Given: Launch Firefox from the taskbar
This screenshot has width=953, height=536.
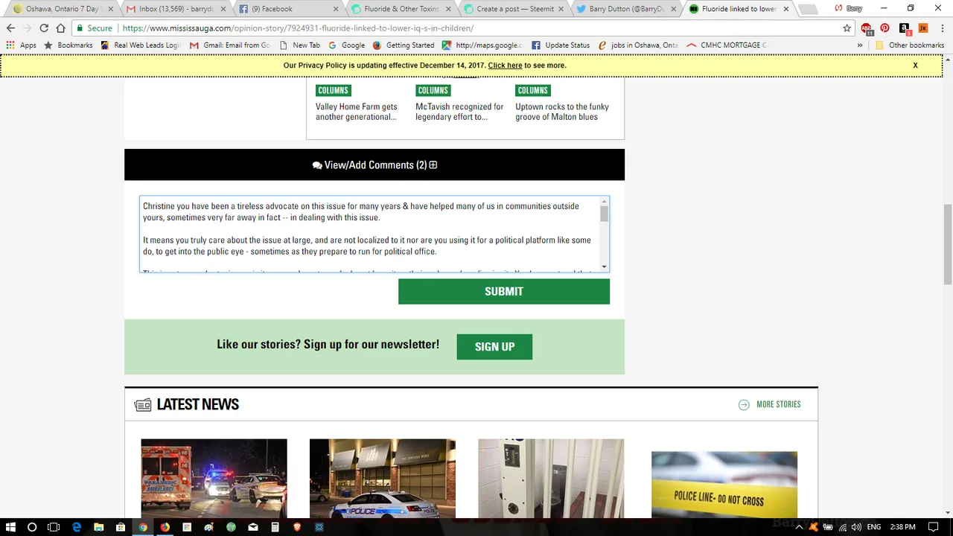Looking at the screenshot, I should [x=165, y=527].
